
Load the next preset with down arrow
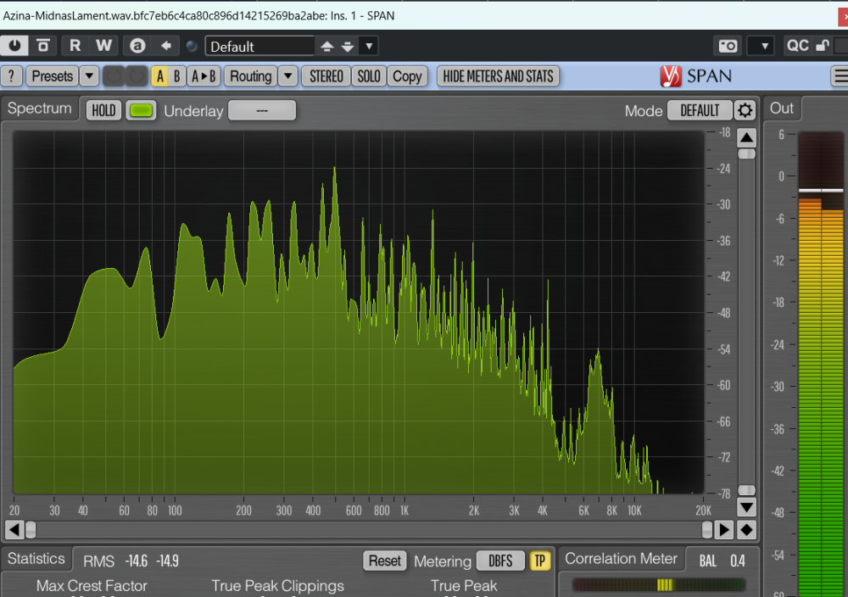point(348,47)
